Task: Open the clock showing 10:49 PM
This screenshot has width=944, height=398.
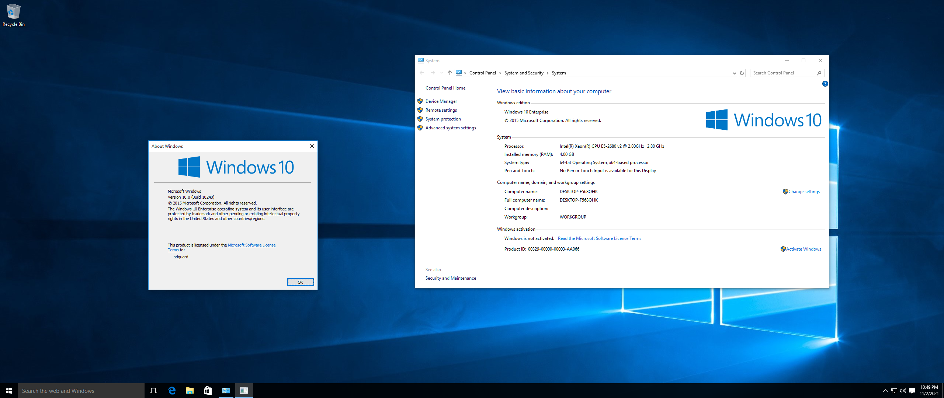Action: 929,391
